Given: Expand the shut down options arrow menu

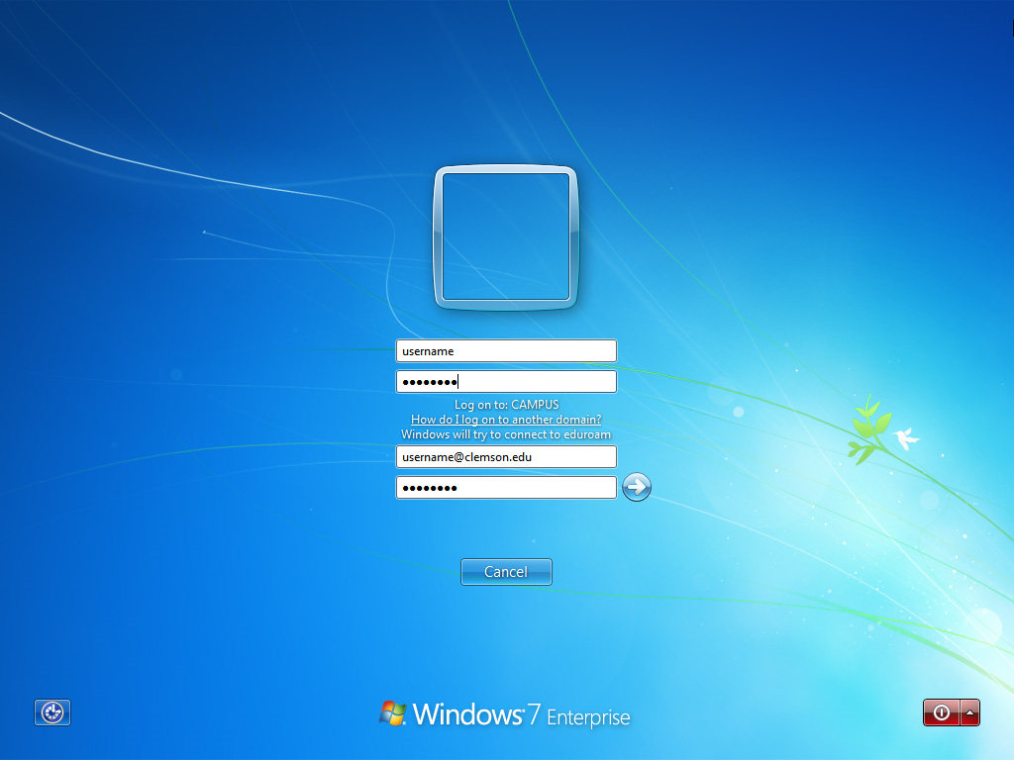Looking at the screenshot, I should click(x=970, y=712).
